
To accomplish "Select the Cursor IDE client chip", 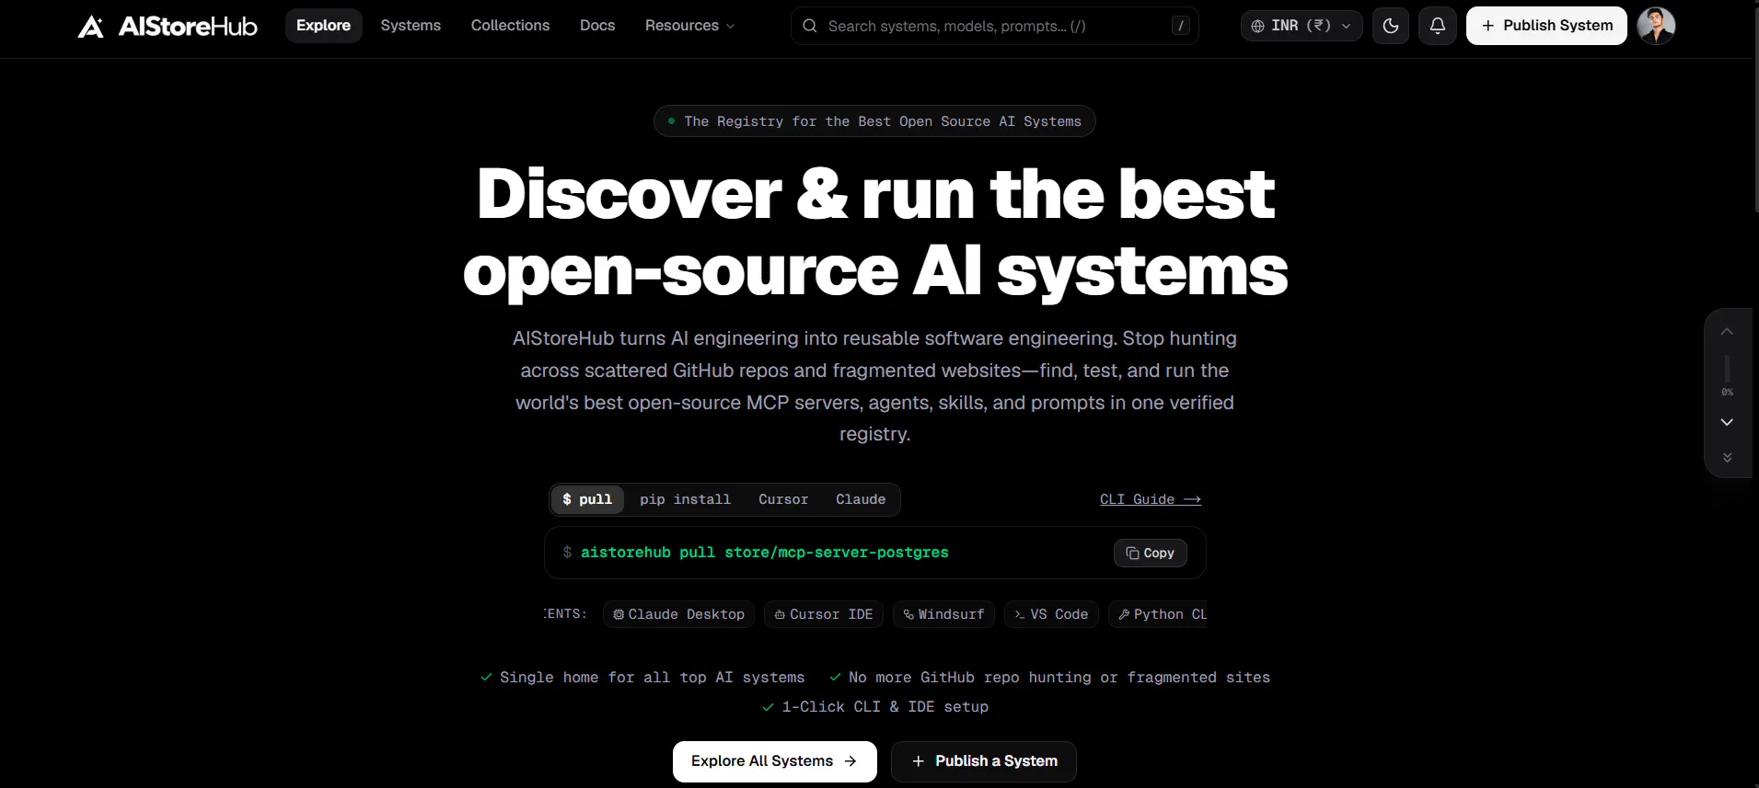I will coord(824,614).
